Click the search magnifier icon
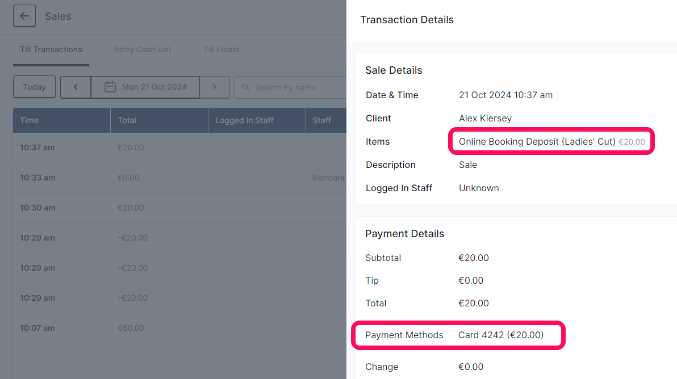 click(x=246, y=87)
